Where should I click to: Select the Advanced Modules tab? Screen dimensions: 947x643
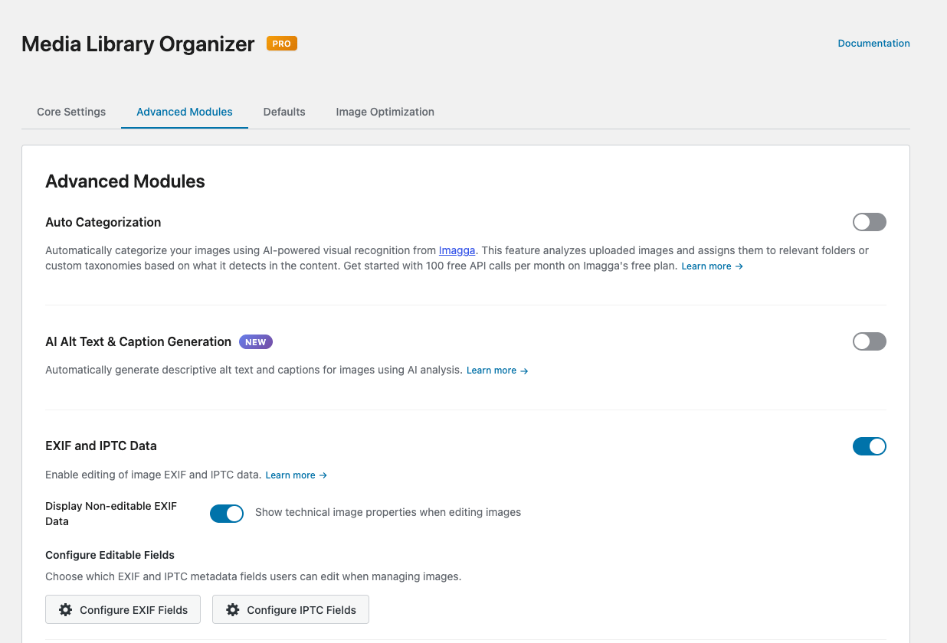(x=185, y=112)
